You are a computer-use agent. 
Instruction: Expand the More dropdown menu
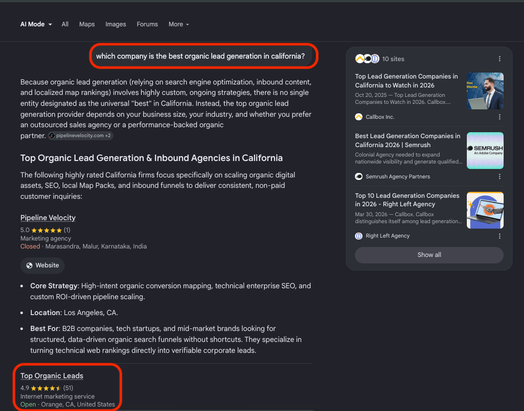[179, 24]
